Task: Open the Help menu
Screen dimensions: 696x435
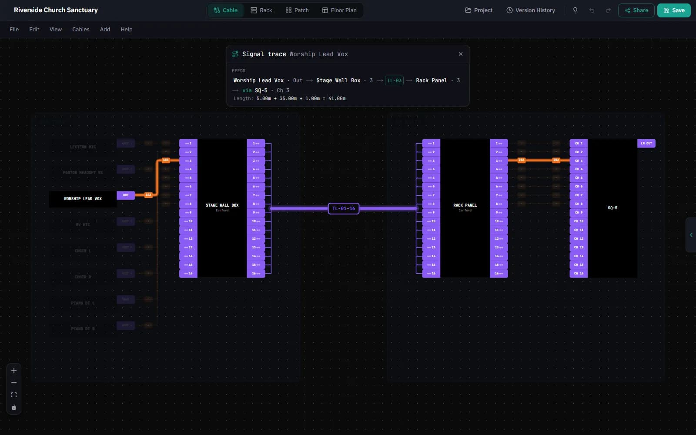Action: pos(127,30)
